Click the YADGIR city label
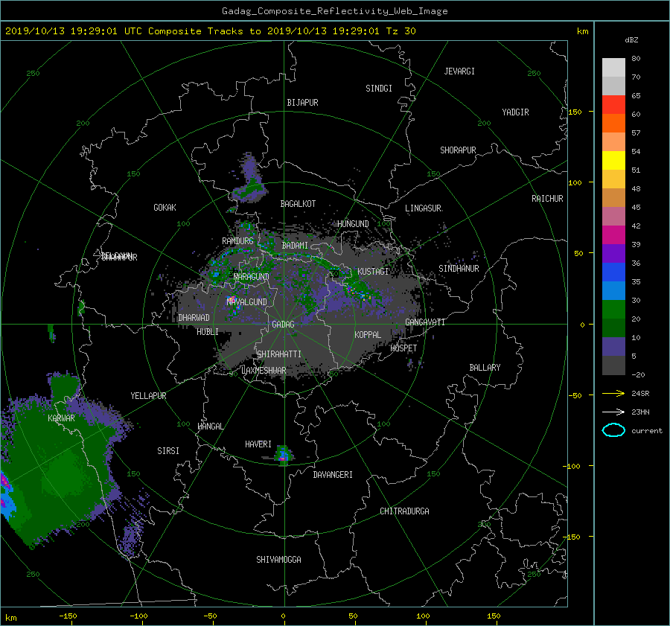Viewport: 670px width, 626px height. click(515, 112)
